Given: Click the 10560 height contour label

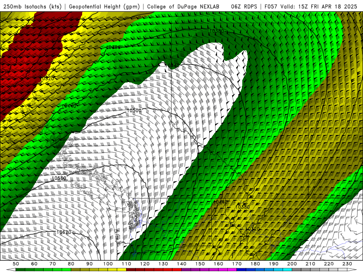Looking at the screenshot, I should (59, 178).
